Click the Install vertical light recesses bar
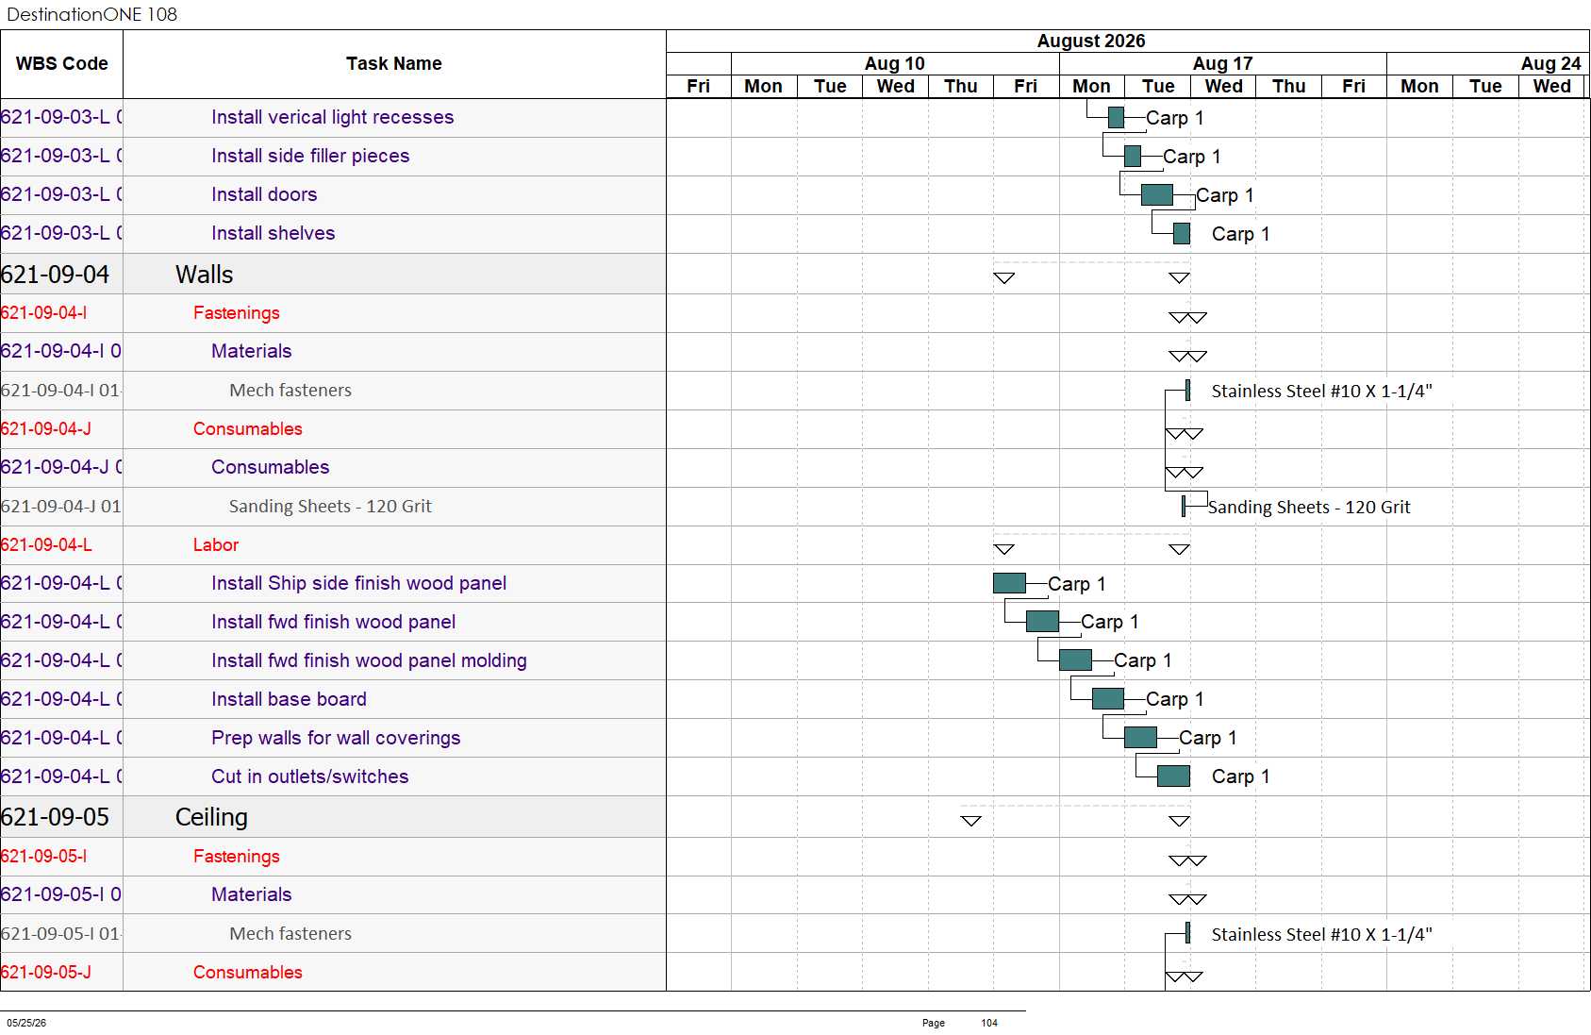Viewport: 1591px width, 1035px height. [x=1116, y=118]
